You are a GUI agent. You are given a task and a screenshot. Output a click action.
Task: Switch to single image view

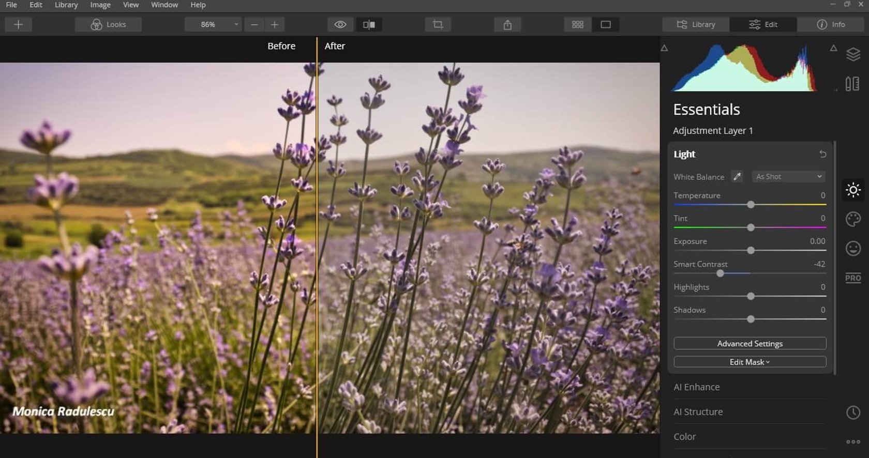pyautogui.click(x=606, y=24)
